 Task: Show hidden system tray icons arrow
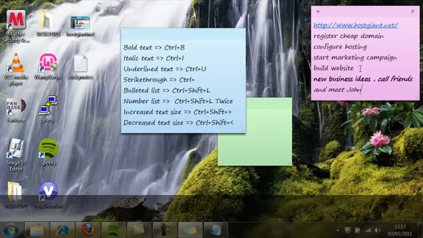tap(338, 230)
